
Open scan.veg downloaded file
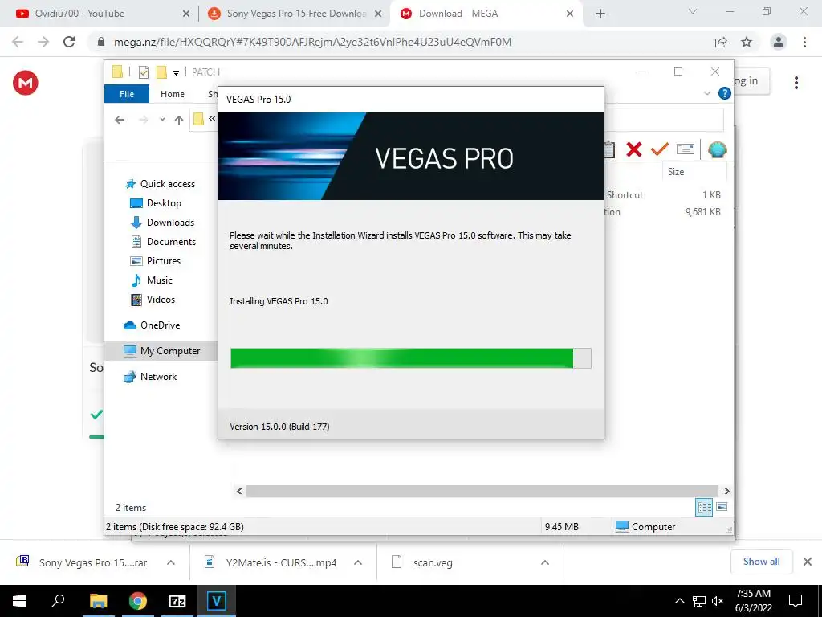[x=424, y=562]
